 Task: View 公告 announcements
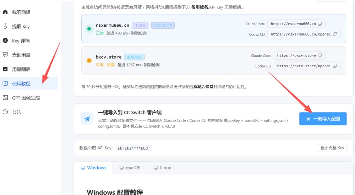point(29,112)
